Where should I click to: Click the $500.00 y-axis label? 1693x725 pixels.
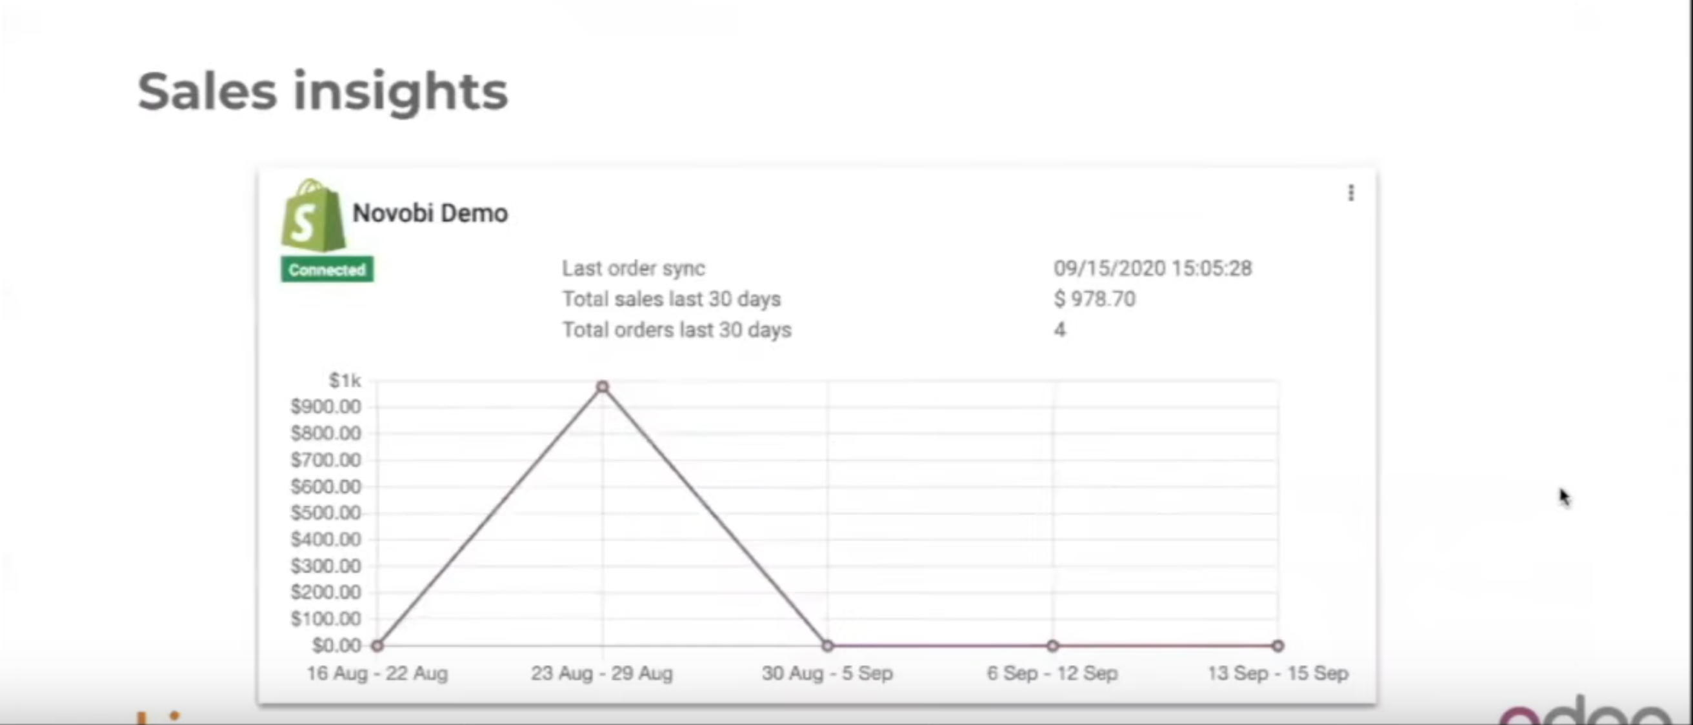pos(326,513)
